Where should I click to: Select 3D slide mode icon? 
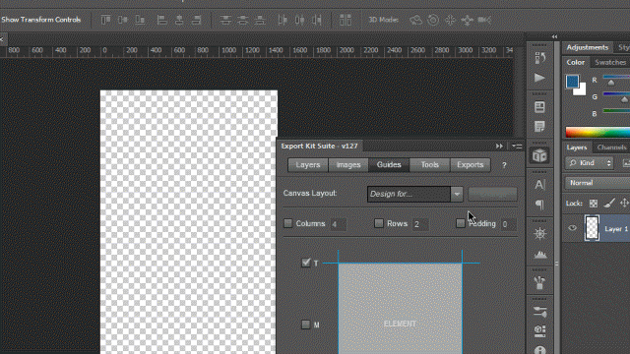point(467,20)
